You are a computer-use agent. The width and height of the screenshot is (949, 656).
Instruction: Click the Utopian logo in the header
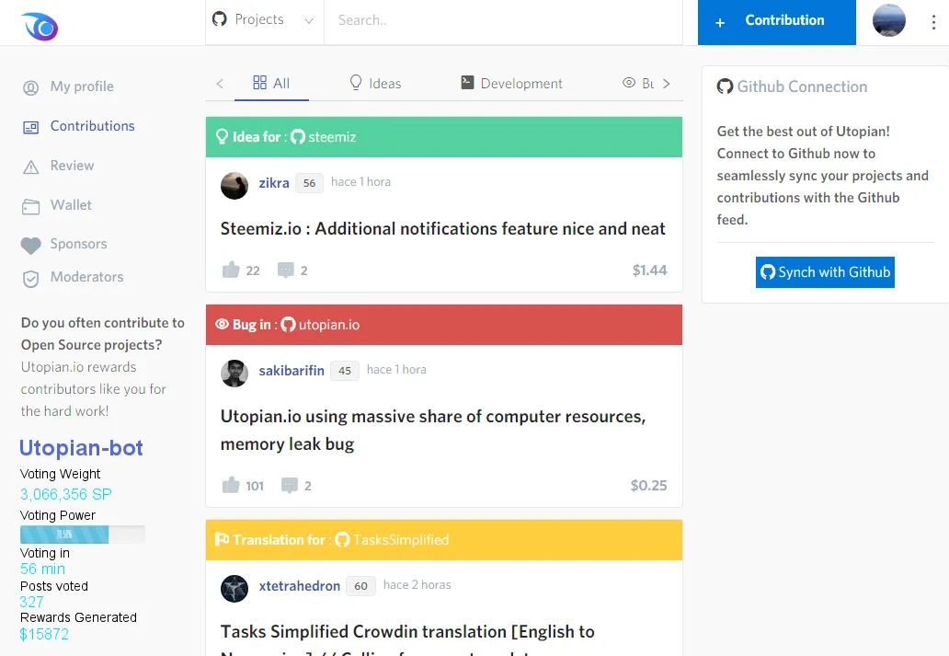(40, 26)
